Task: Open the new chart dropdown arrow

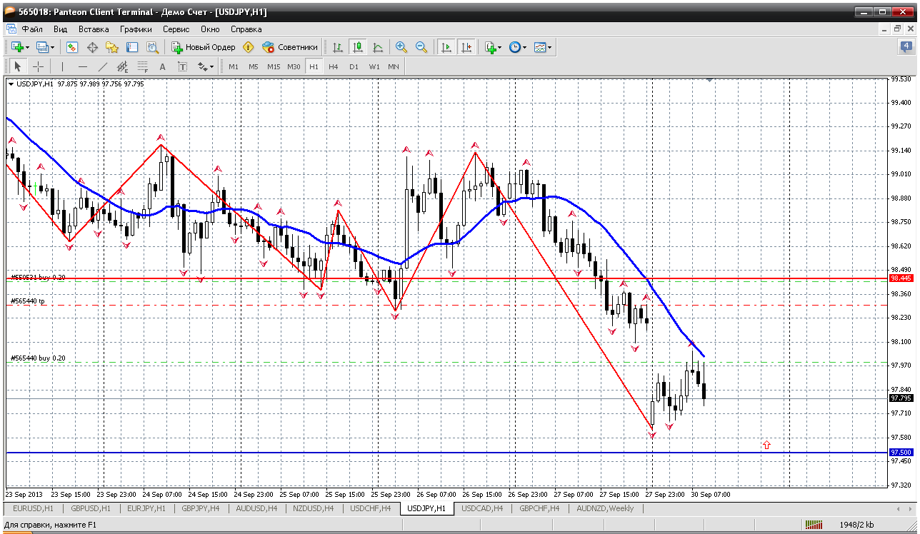Action: pyautogui.click(x=27, y=48)
